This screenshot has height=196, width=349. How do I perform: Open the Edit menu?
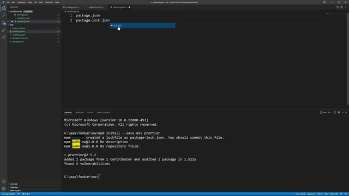pos(13,2)
